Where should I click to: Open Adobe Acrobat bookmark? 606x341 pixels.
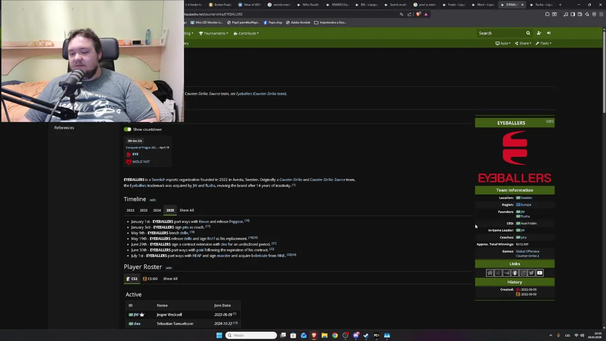298,22
